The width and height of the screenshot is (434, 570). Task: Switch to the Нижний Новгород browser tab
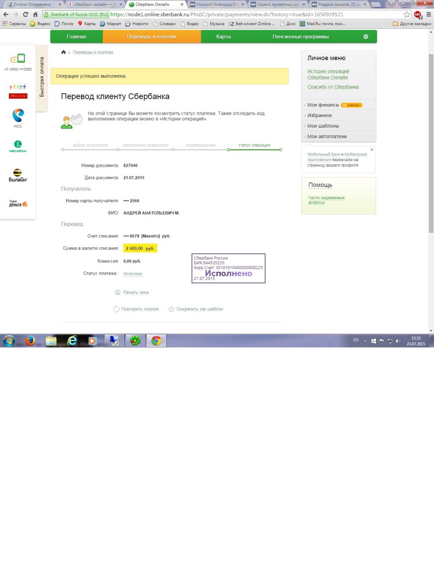[x=216, y=4]
